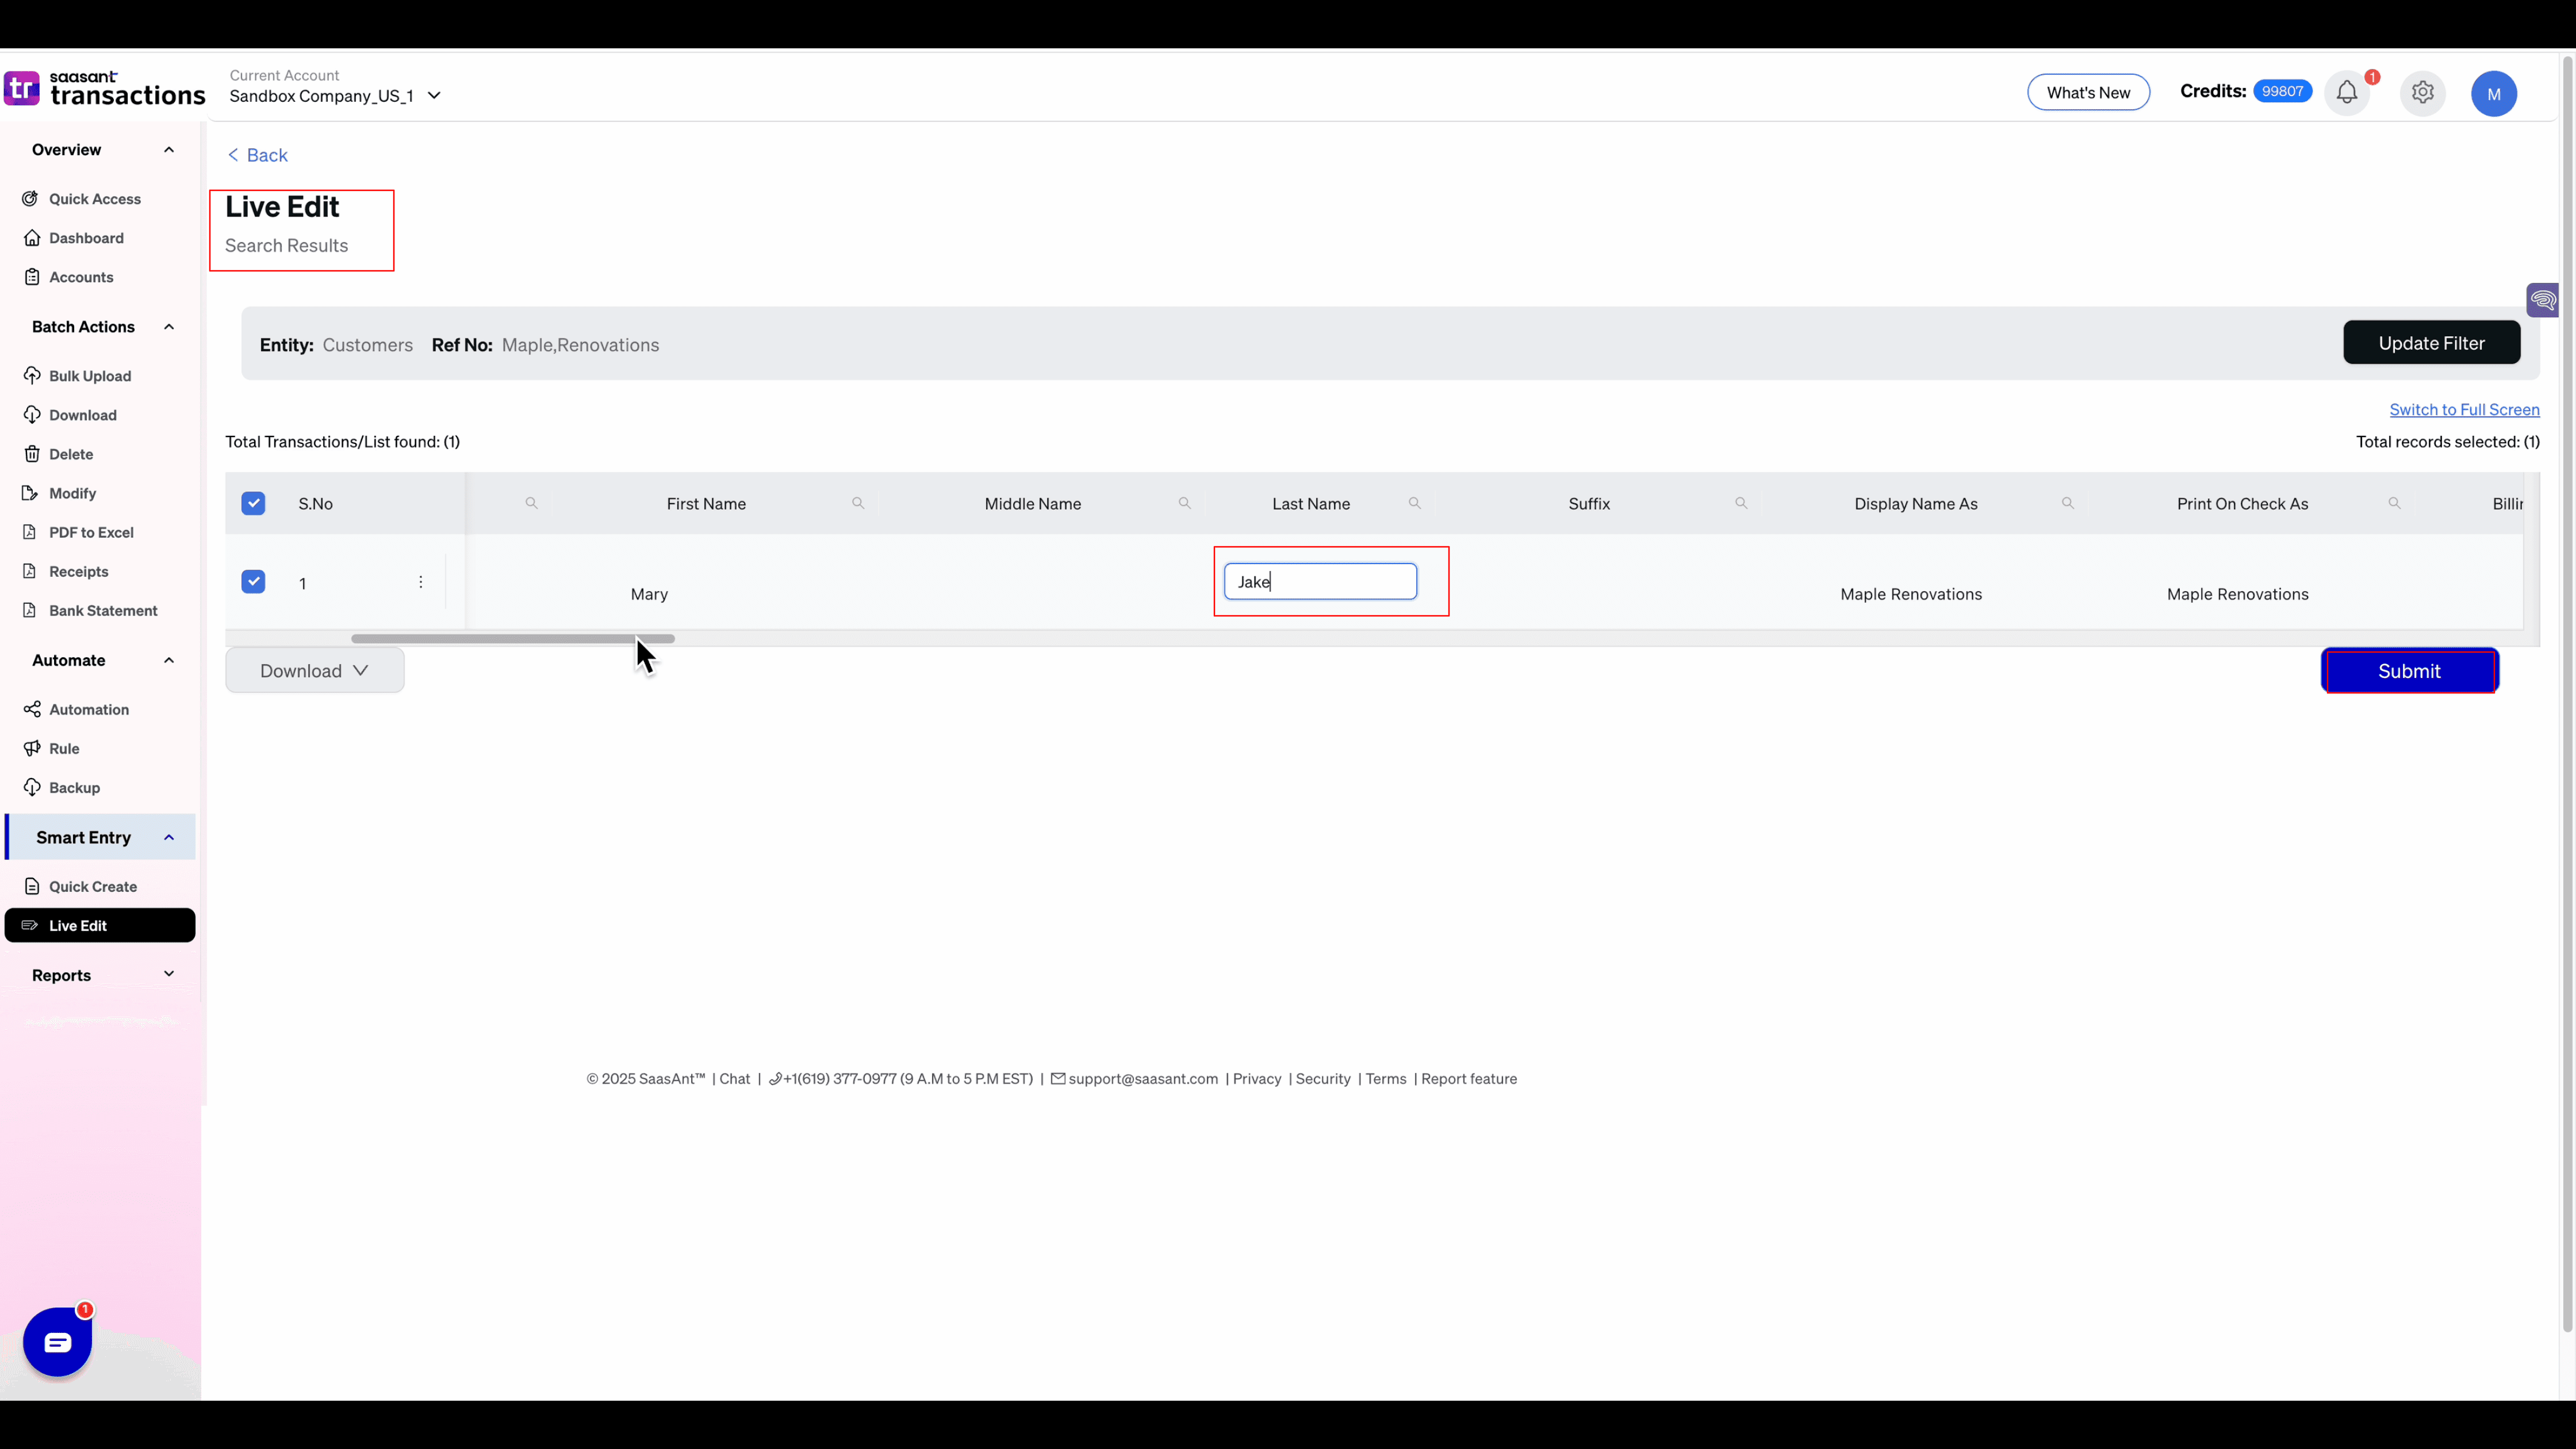
Task: Click the page vertical scrollbar
Action: (2567, 695)
